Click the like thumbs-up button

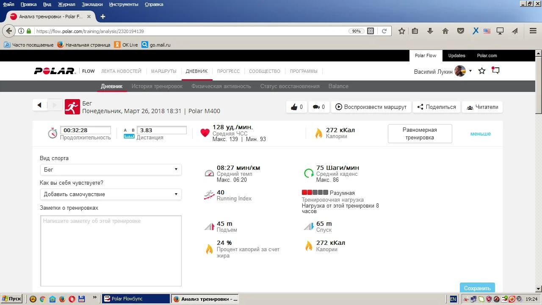296,107
